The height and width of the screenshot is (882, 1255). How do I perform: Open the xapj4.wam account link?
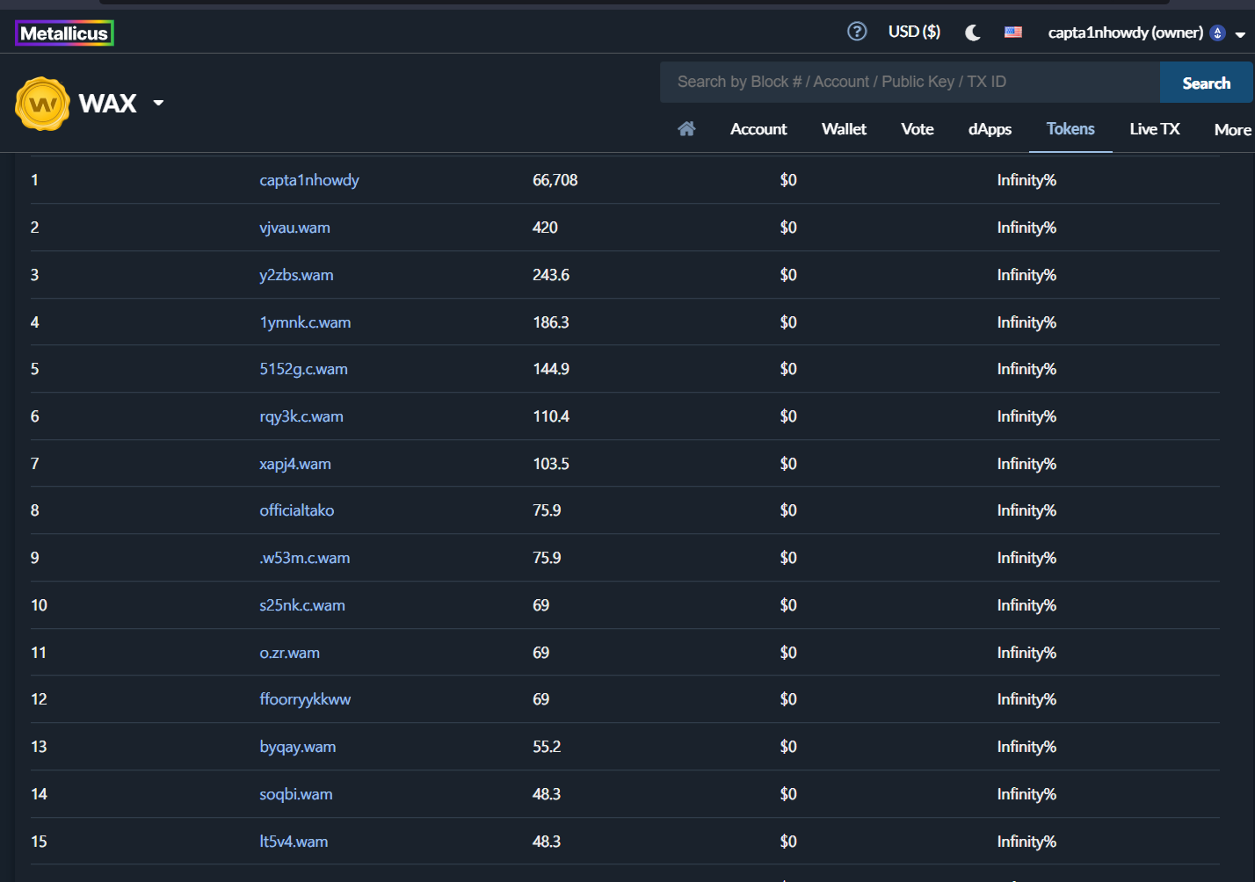tap(295, 464)
